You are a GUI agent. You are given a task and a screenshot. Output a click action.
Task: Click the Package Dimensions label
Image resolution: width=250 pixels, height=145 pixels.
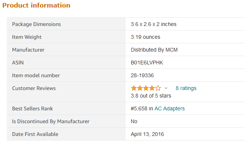(37, 24)
